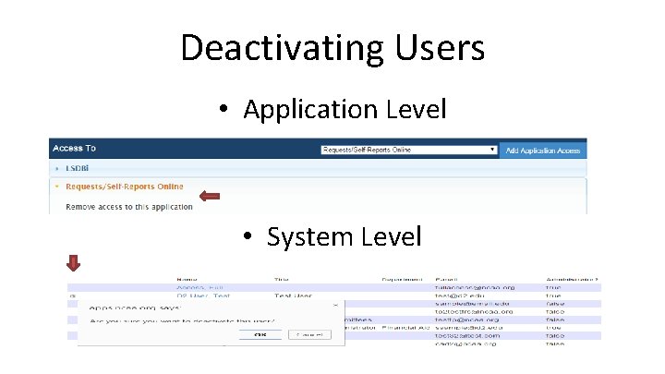Click the Access To panel header text

[x=74, y=149]
